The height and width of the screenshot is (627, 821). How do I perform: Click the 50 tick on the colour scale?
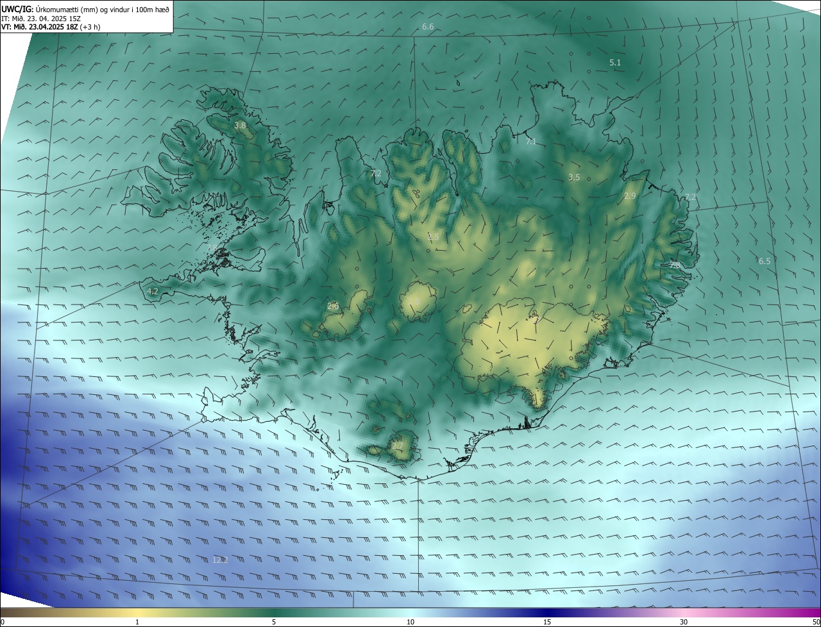tap(816, 622)
